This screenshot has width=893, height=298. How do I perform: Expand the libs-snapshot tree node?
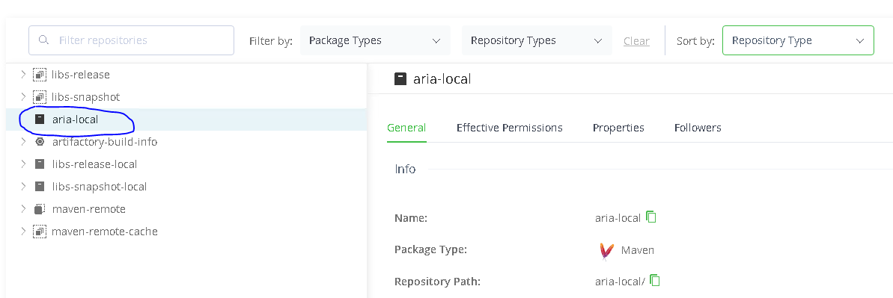point(22,96)
